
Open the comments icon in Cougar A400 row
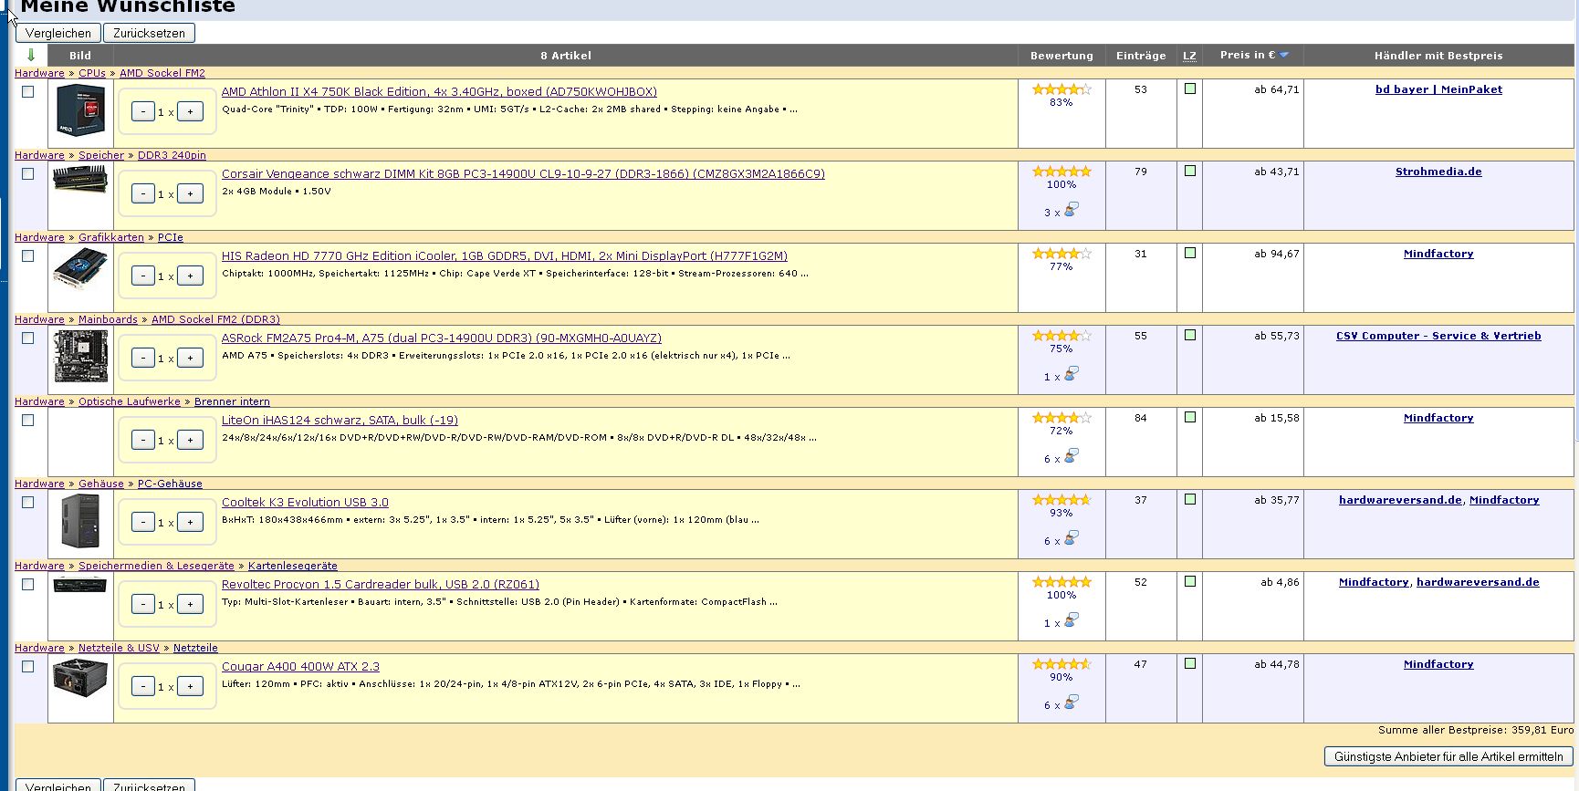1072,702
